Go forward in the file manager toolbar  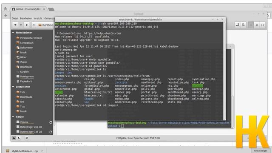(21, 25)
